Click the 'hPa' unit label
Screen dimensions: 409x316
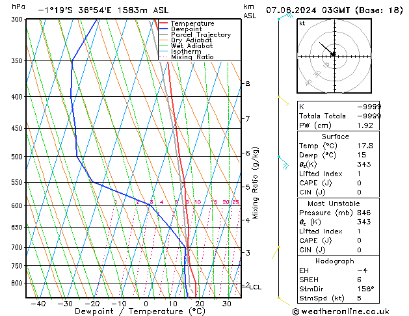click(x=18, y=7)
